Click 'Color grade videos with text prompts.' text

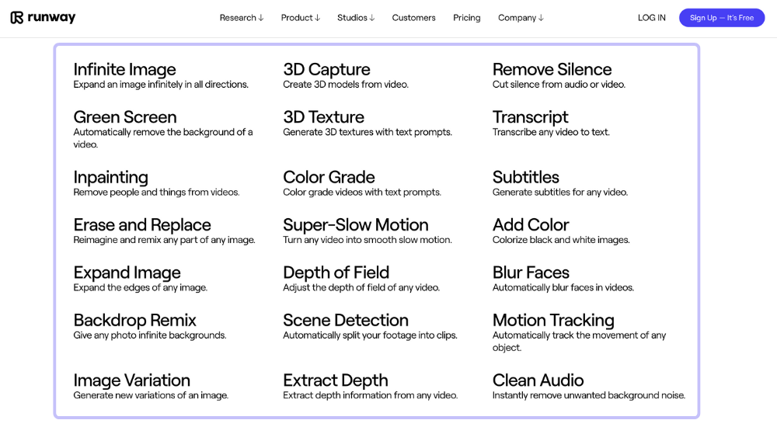[x=362, y=193]
